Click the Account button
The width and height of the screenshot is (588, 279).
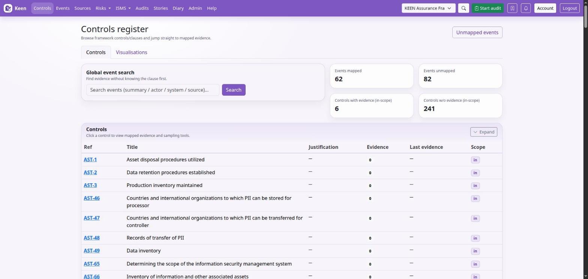coord(545,8)
